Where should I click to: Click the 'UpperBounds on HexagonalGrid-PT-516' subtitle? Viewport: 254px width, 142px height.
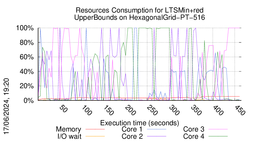(140, 17)
